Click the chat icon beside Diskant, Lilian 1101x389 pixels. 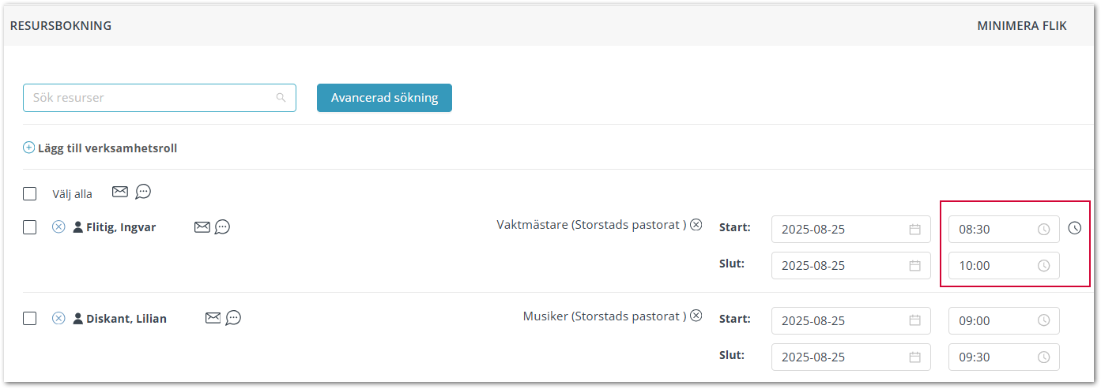(x=233, y=318)
